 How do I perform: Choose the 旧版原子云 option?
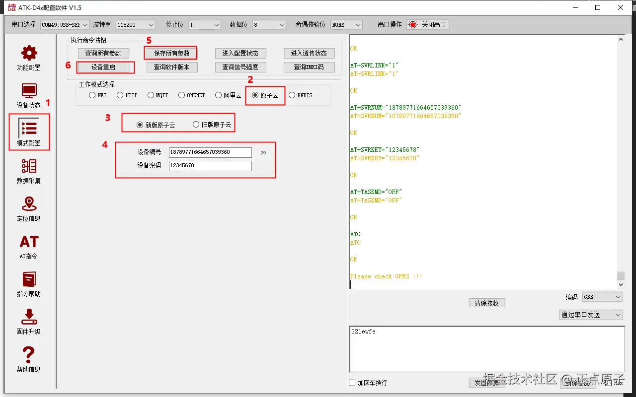[196, 125]
